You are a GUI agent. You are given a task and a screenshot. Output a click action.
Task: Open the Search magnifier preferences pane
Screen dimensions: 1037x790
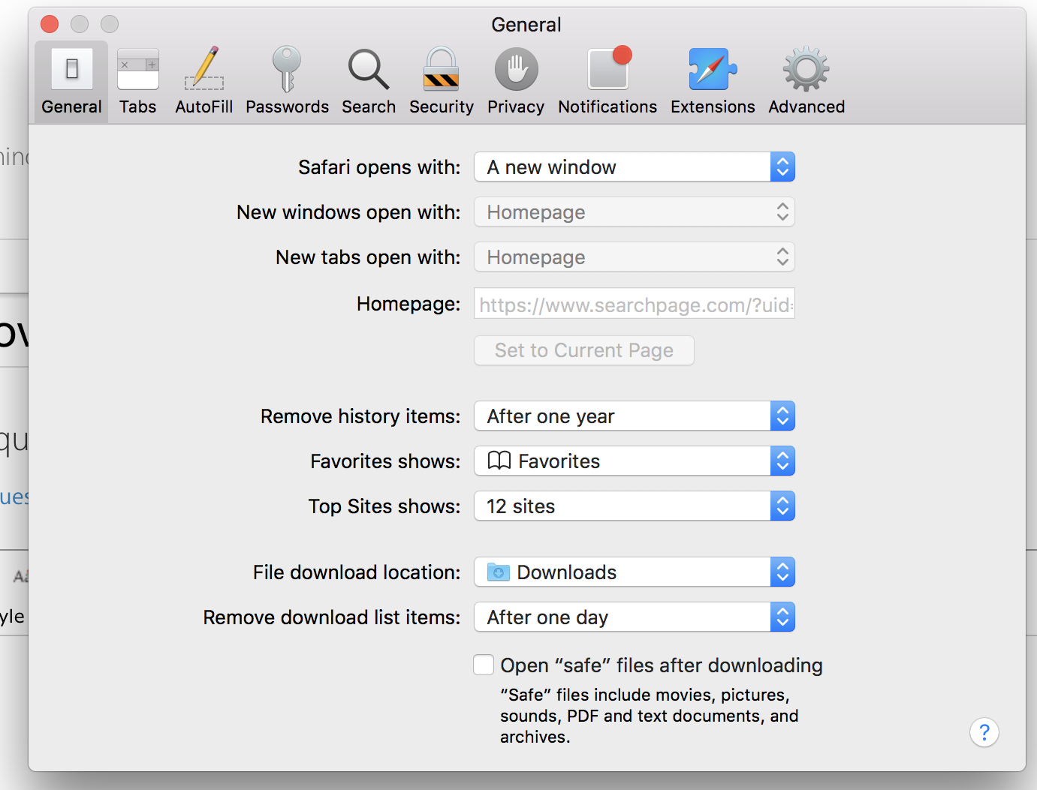[369, 81]
